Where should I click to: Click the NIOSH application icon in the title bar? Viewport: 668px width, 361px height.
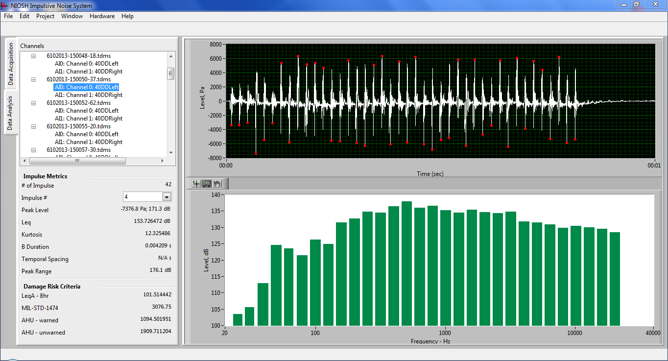coord(4,5)
